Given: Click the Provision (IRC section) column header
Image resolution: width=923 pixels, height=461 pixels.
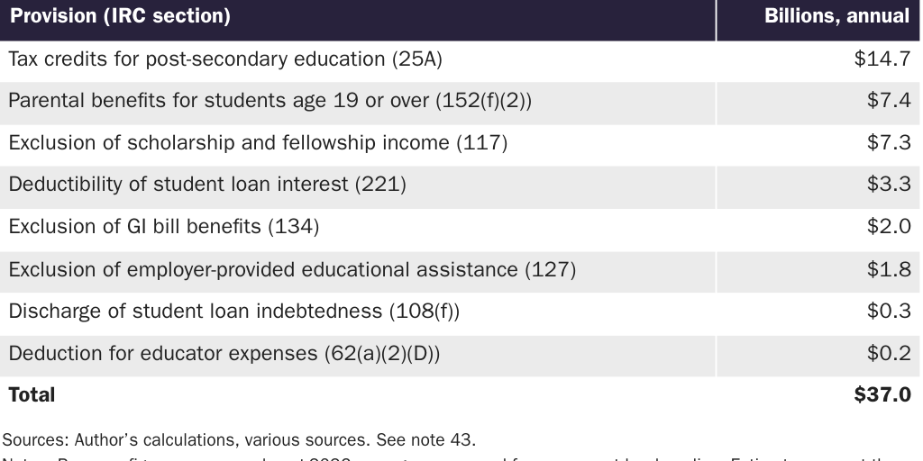Looking at the screenshot, I should point(120,16).
